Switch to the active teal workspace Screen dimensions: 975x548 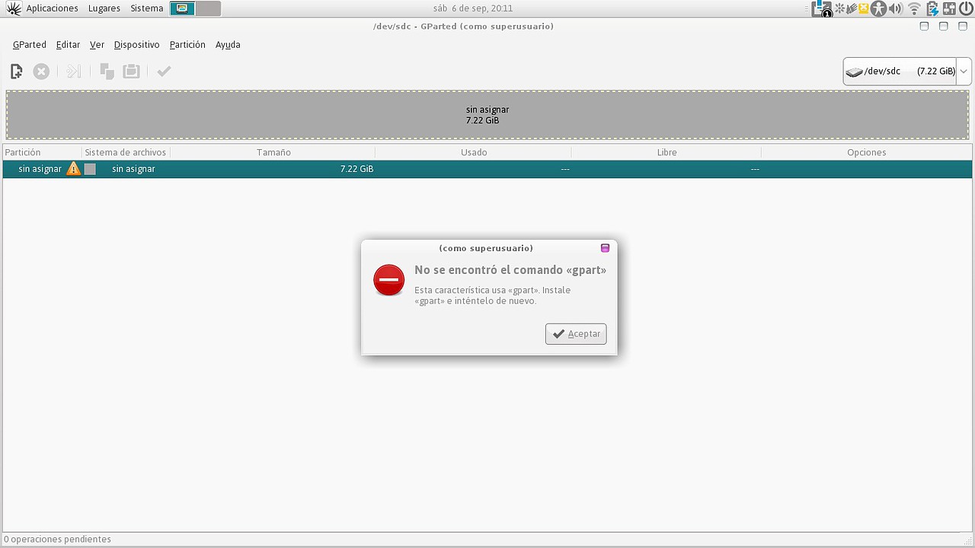(x=182, y=8)
